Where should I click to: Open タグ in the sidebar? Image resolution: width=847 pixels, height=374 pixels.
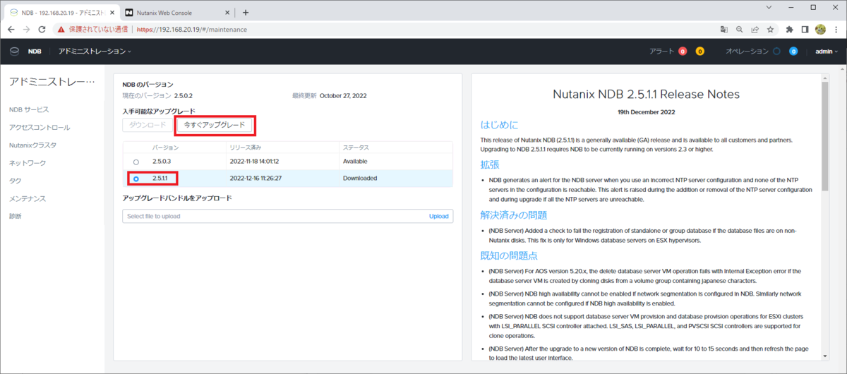15,181
